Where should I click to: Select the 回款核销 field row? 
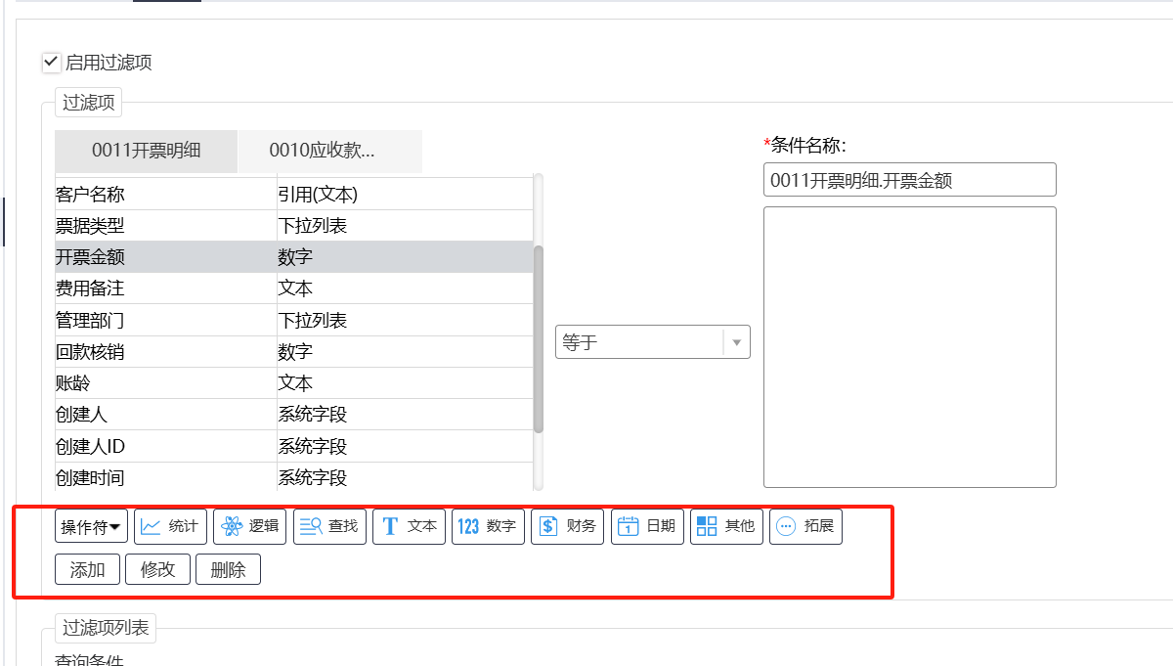point(293,351)
